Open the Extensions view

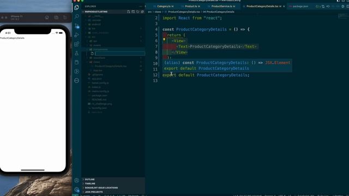point(76,44)
